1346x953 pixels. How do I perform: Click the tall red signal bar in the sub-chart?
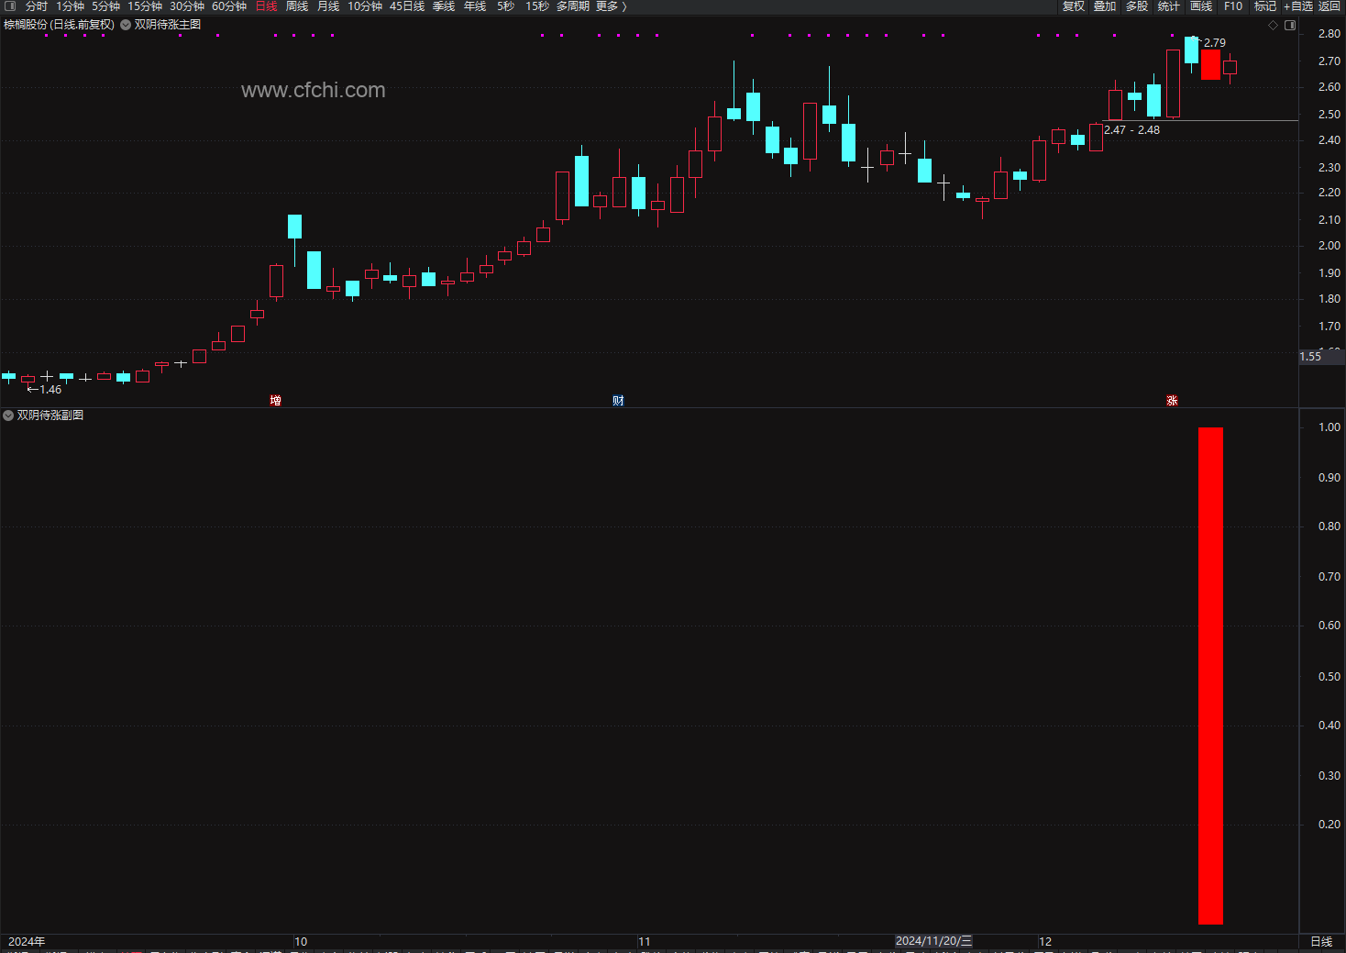[1210, 676]
